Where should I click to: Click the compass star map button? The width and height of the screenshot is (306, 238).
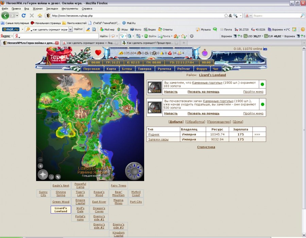click(x=43, y=174)
